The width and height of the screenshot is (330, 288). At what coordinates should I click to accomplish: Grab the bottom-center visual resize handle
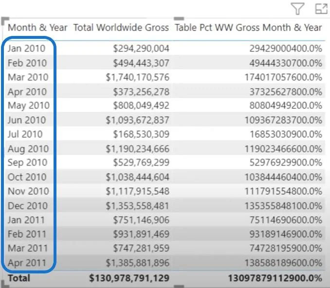179,286
